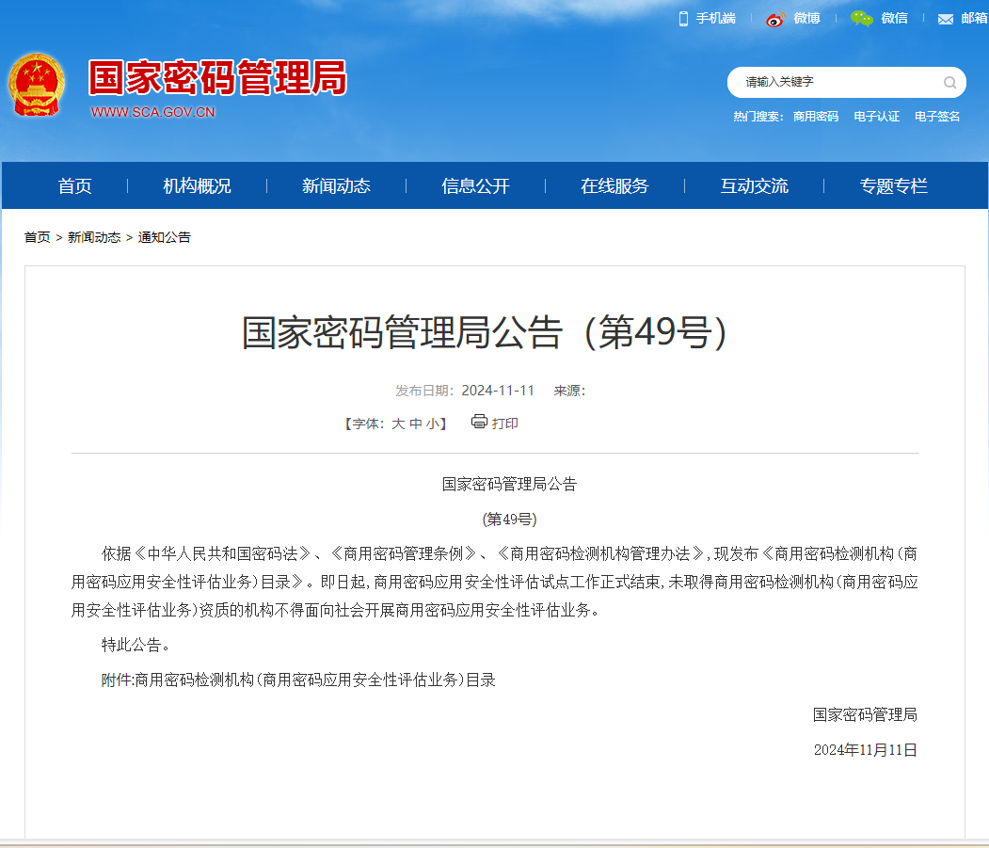The height and width of the screenshot is (848, 989).
Task: Click the national emblem logo
Action: tap(38, 85)
